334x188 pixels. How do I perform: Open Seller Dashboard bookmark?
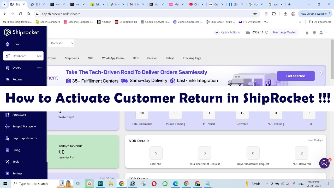pyautogui.click(x=48, y=22)
